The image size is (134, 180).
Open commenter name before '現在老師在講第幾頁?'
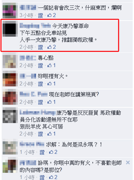(33, 94)
